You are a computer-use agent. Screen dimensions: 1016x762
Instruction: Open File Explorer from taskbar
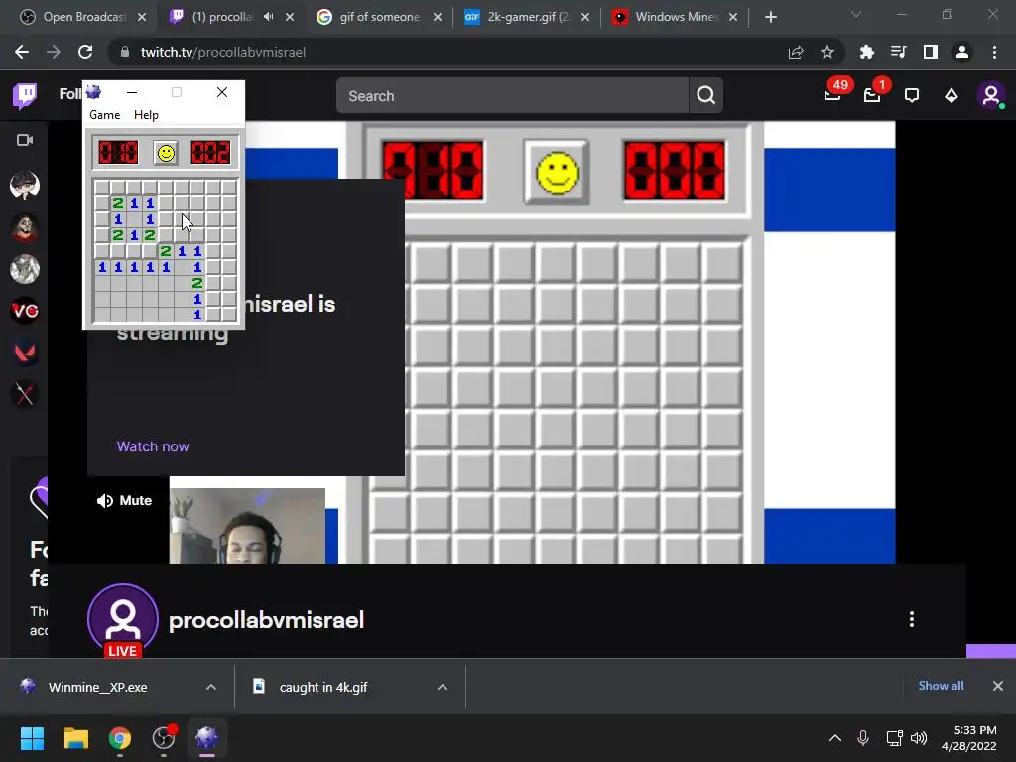coord(75,738)
